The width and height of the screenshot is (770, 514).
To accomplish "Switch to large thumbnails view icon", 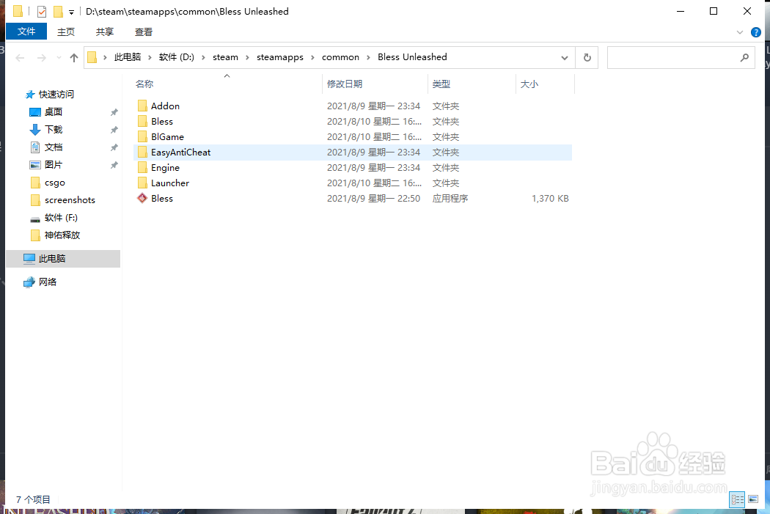I will click(x=753, y=500).
